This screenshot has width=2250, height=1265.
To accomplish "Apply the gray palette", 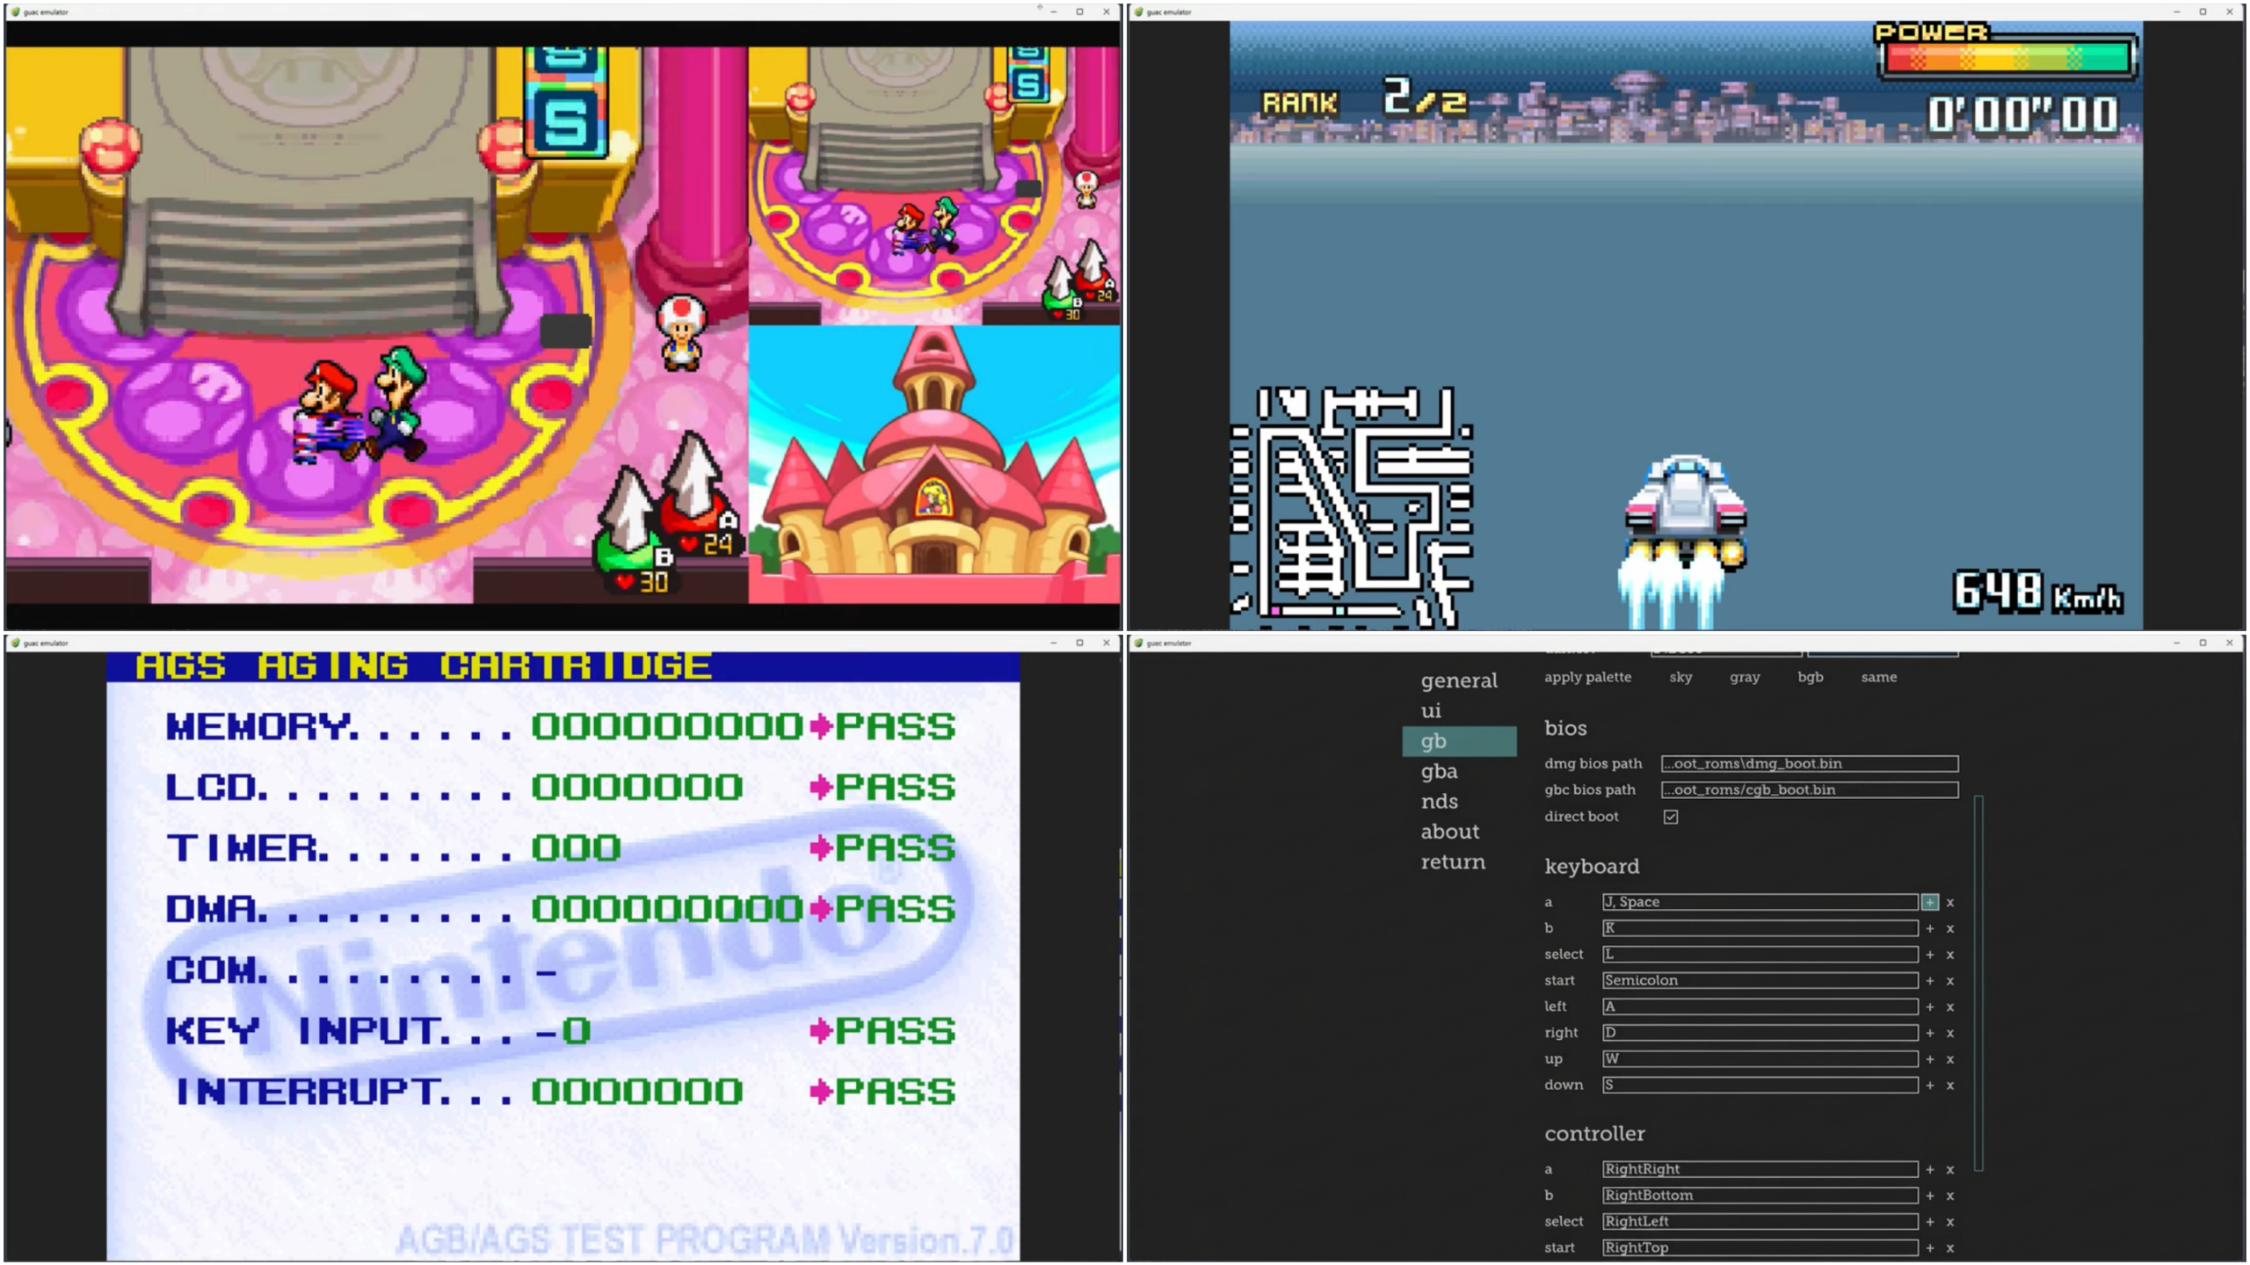I will point(1745,677).
